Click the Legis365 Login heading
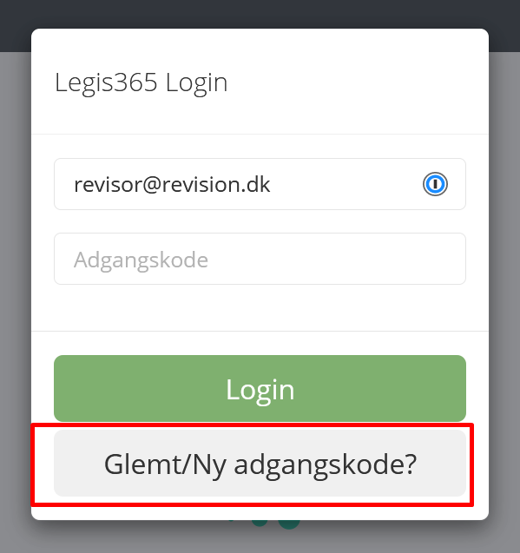 point(142,82)
